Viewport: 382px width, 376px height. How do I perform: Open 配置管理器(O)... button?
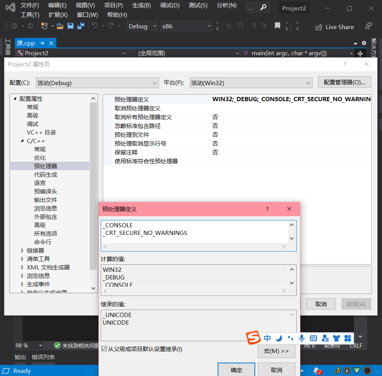(x=344, y=82)
